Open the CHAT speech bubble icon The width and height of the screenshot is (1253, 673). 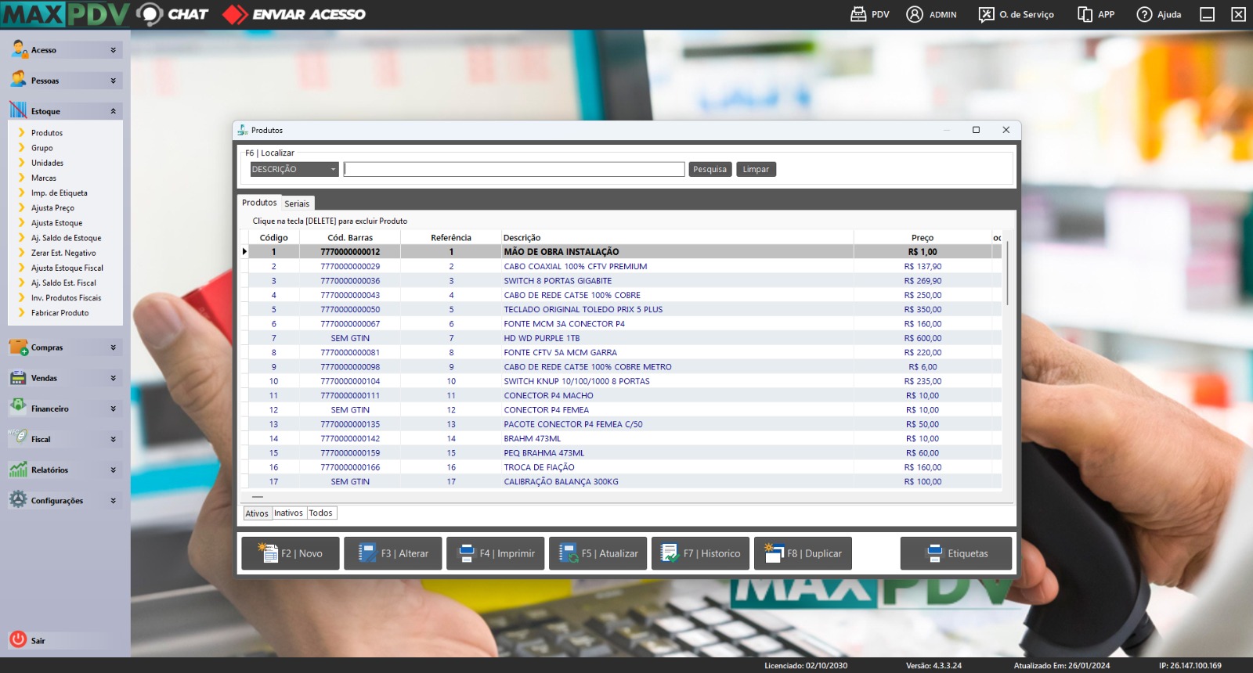coord(149,14)
